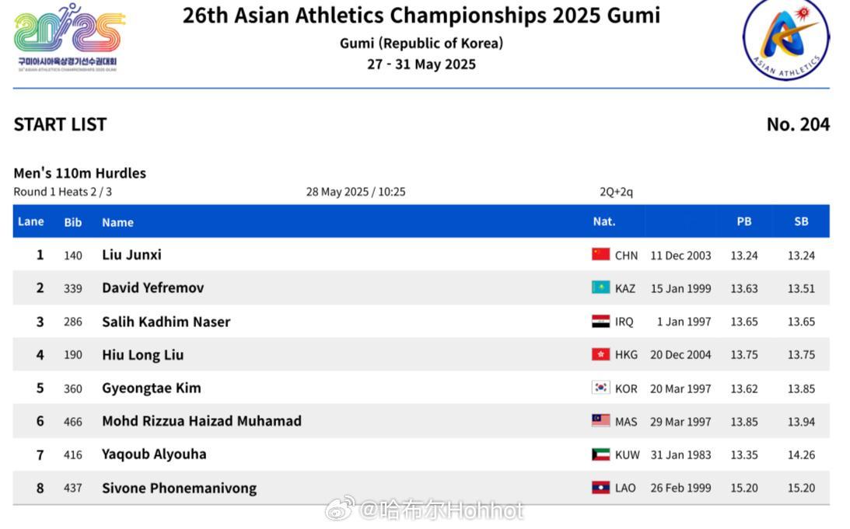This screenshot has height=529, width=850.
Task: Select the PB column header
Action: coord(743,221)
